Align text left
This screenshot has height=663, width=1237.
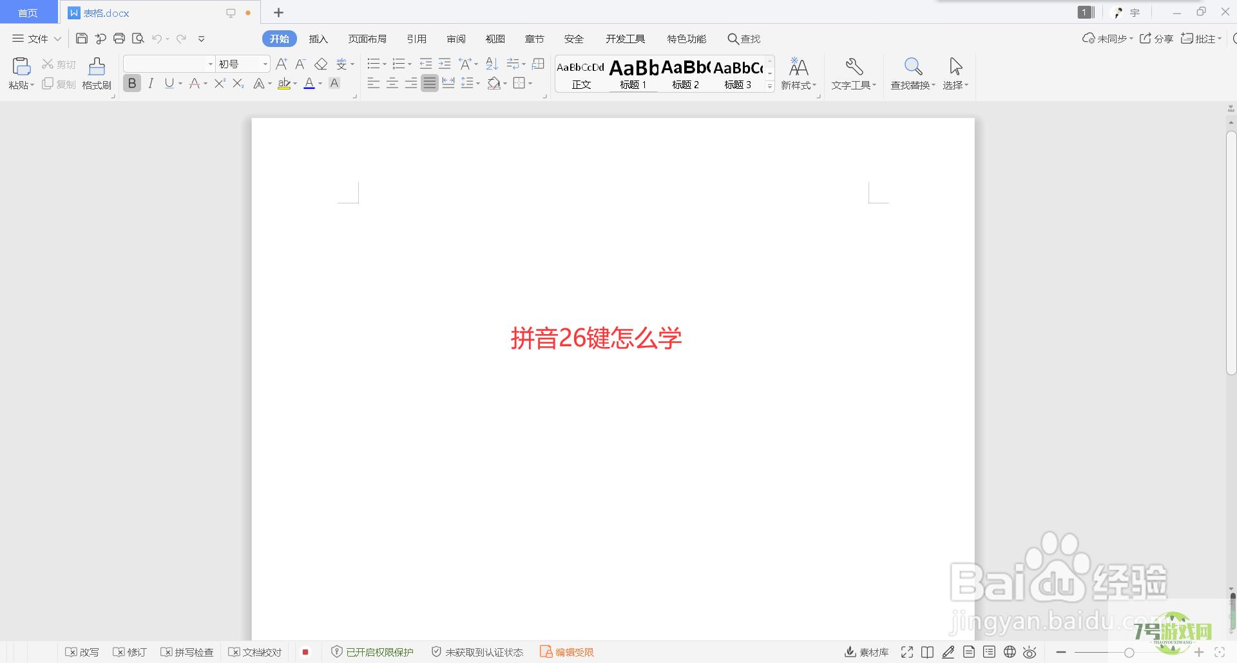coord(374,83)
